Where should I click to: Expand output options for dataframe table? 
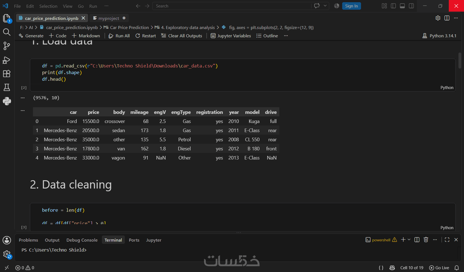pyautogui.click(x=23, y=110)
